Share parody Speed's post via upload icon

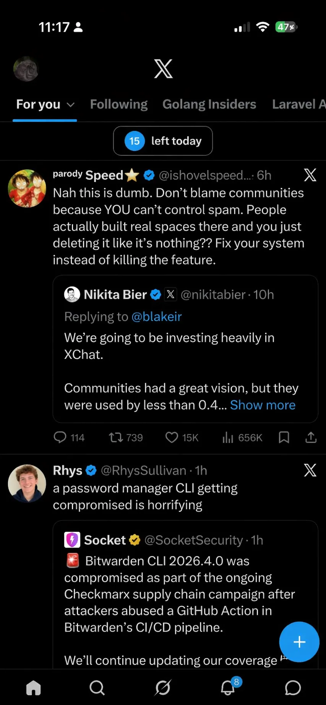[x=311, y=437]
